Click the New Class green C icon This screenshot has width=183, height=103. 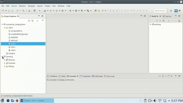tap(63, 11)
